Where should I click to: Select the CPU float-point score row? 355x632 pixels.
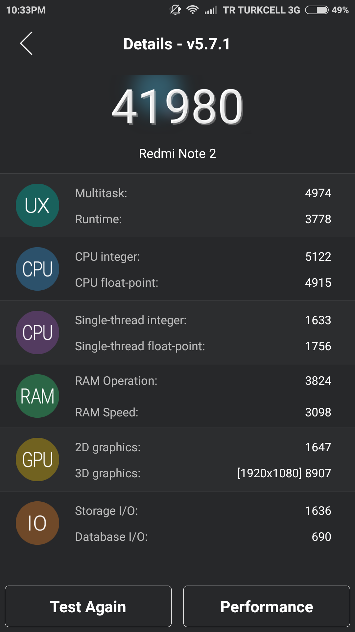(203, 283)
